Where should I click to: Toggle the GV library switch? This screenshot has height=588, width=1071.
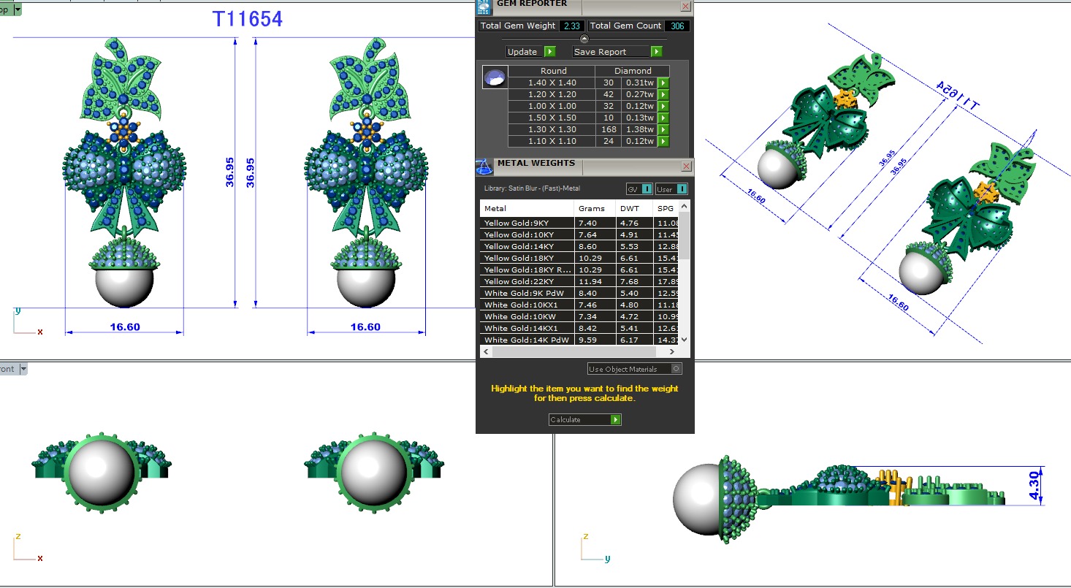[x=647, y=189]
